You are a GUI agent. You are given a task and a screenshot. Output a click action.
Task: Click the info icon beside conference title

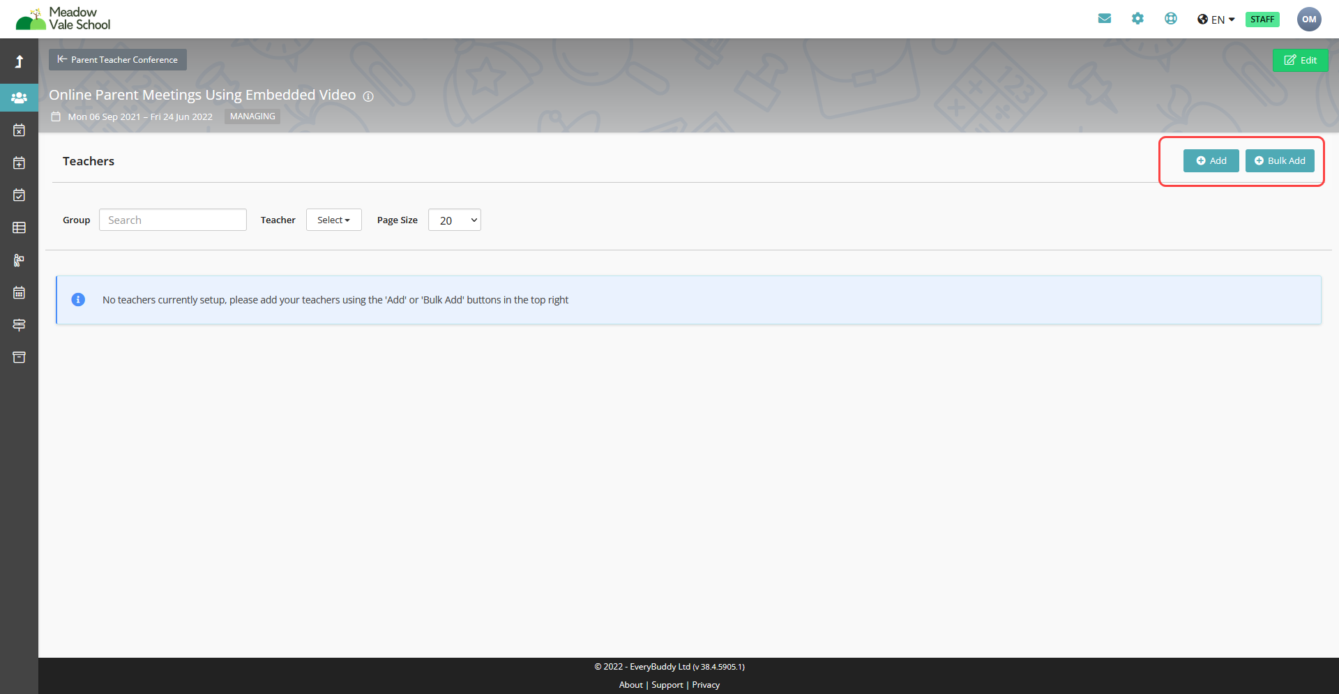[x=368, y=96]
